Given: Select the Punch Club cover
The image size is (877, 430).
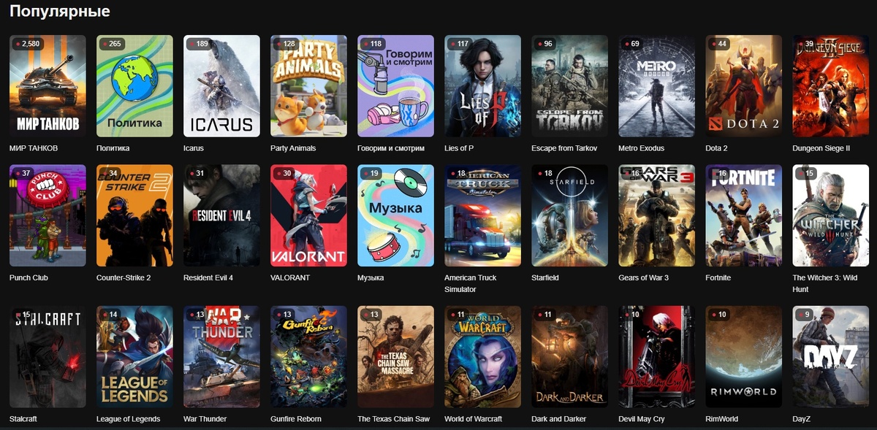Looking at the screenshot, I should click(48, 215).
